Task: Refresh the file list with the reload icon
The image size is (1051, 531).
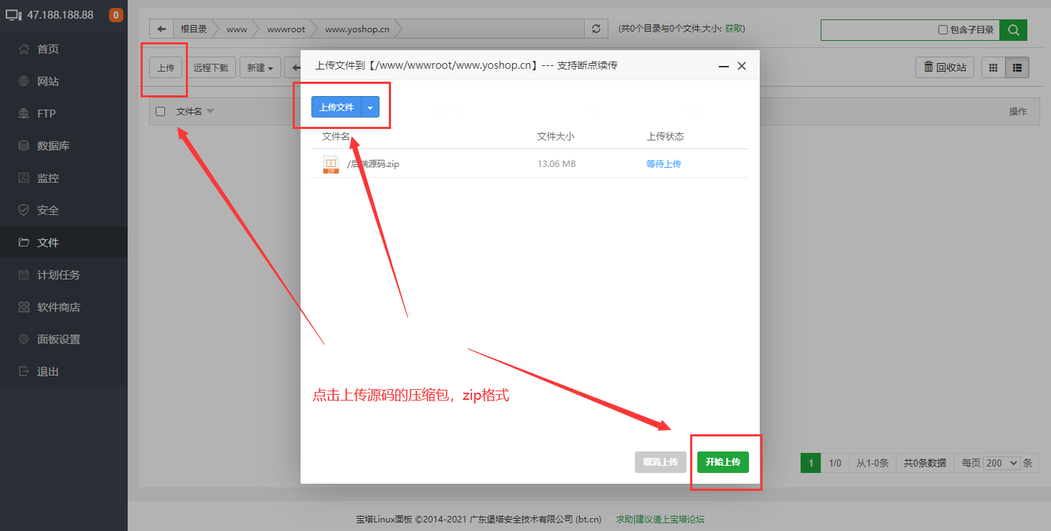Action: tap(595, 29)
